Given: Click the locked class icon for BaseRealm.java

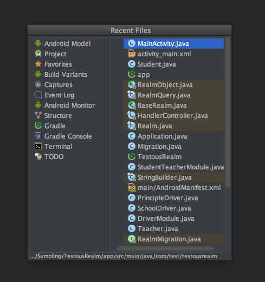Looking at the screenshot, I should [x=132, y=106].
